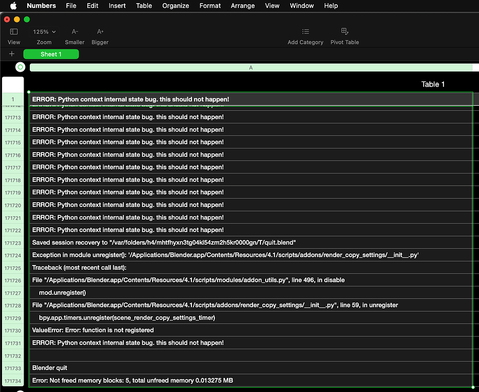
Task: Click the Table 1 title
Action: click(432, 84)
